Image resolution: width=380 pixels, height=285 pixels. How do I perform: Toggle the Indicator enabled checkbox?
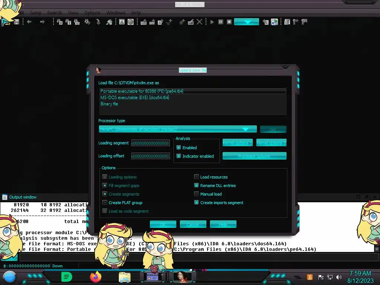(178, 156)
